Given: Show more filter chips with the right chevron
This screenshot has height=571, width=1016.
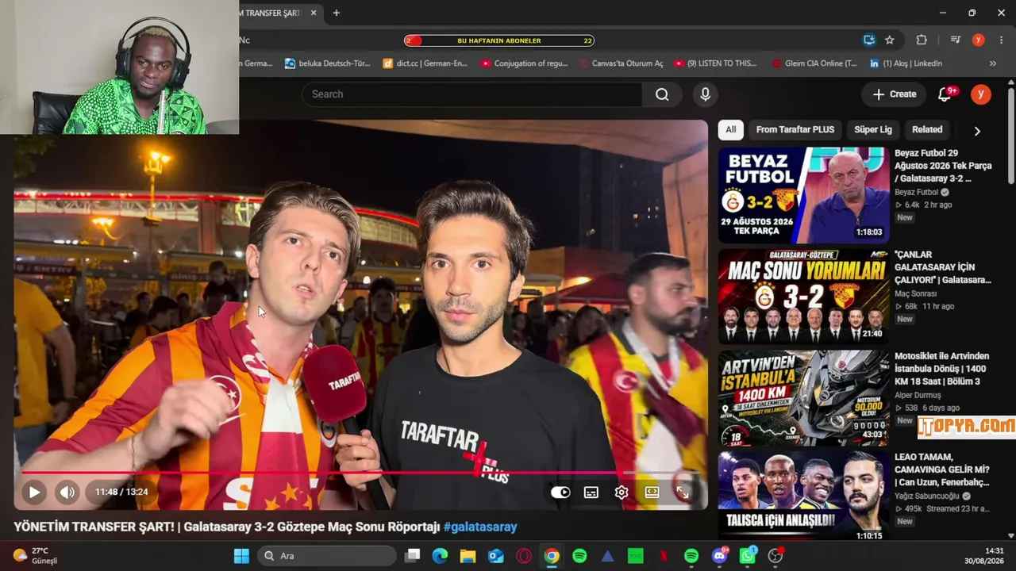Looking at the screenshot, I should coord(977,131).
